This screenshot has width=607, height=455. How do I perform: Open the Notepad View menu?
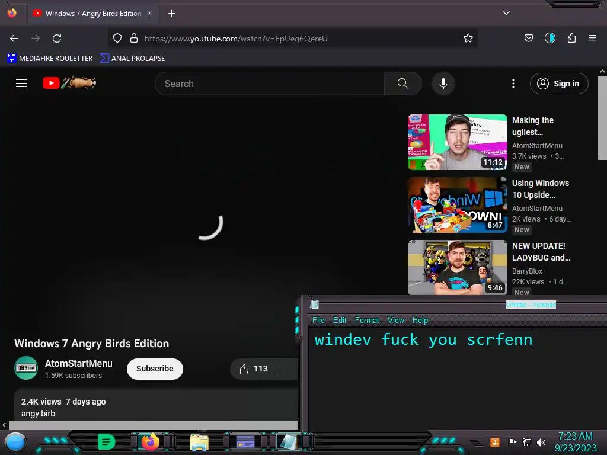coord(395,321)
